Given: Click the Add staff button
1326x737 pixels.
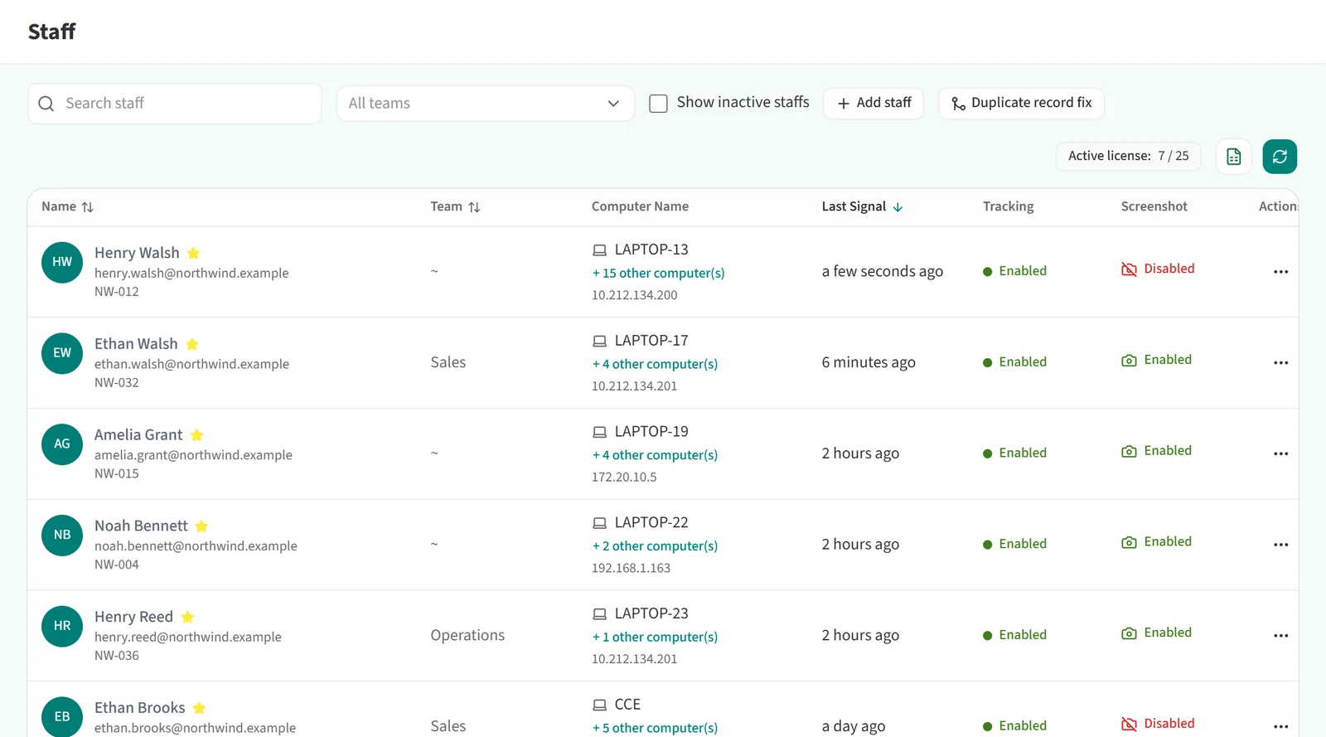Looking at the screenshot, I should [874, 104].
